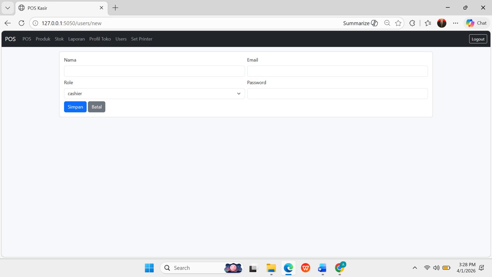Expand the tab search chevron
Screen dimensions: 492x277
point(7,8)
